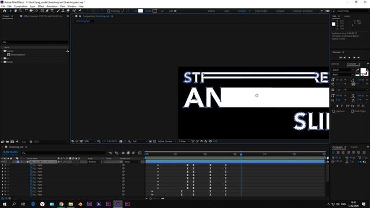Click the Project panel search field
Image resolution: width=370 pixels, height=208 pixels.
click(x=35, y=42)
